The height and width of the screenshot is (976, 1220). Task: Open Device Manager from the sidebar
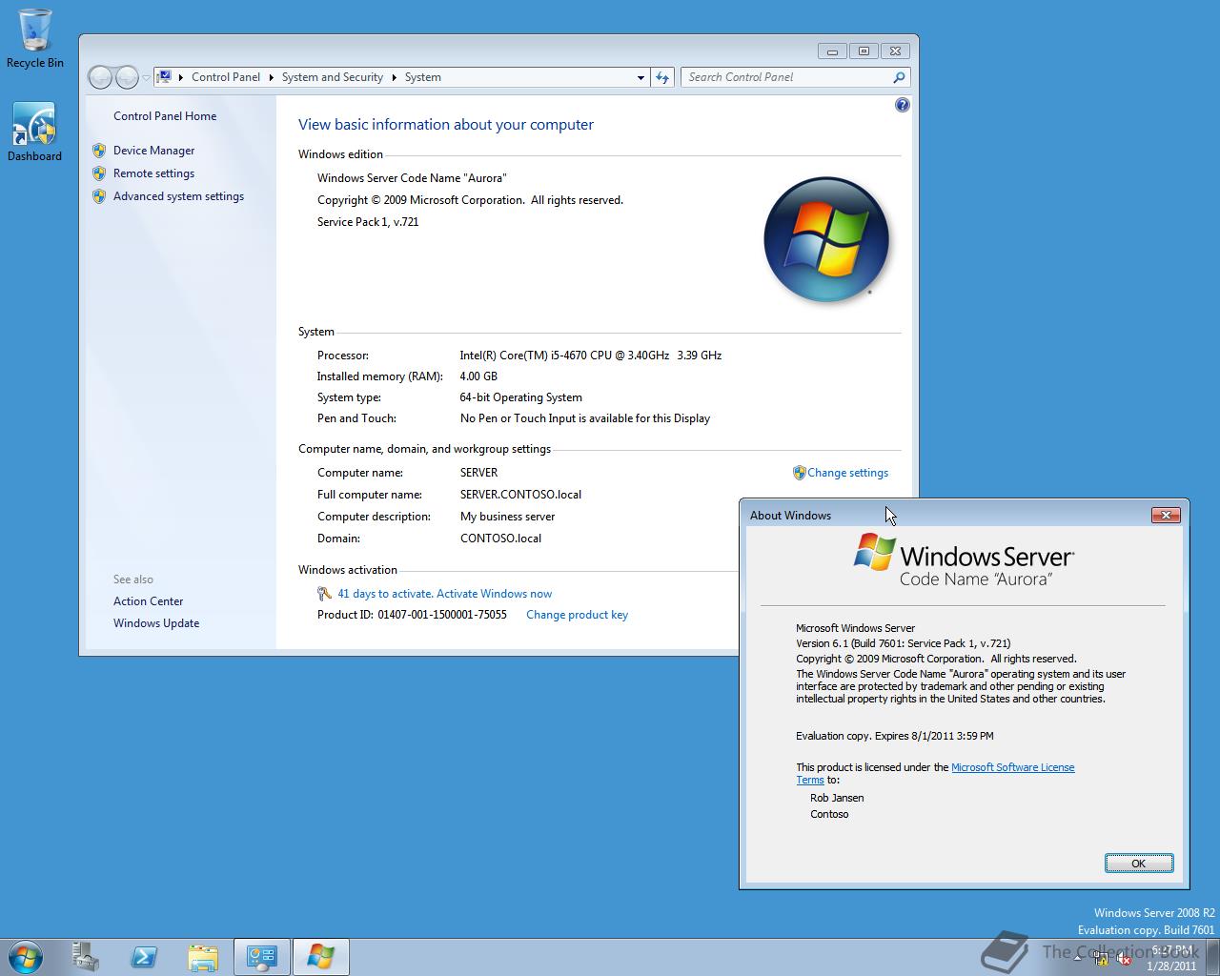[x=153, y=150]
